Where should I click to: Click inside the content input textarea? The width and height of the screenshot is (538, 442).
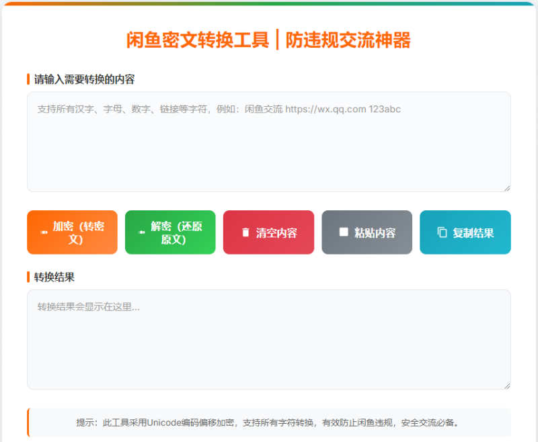pos(269,141)
